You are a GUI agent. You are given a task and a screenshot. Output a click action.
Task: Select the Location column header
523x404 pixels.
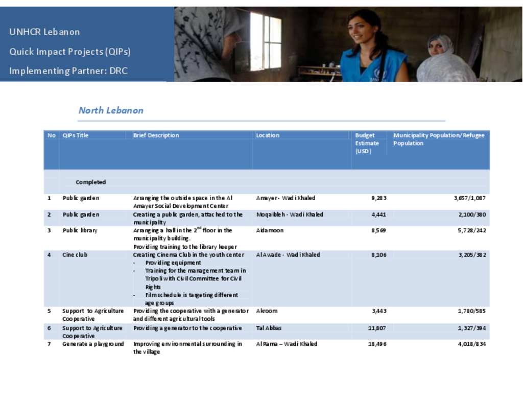coord(268,135)
